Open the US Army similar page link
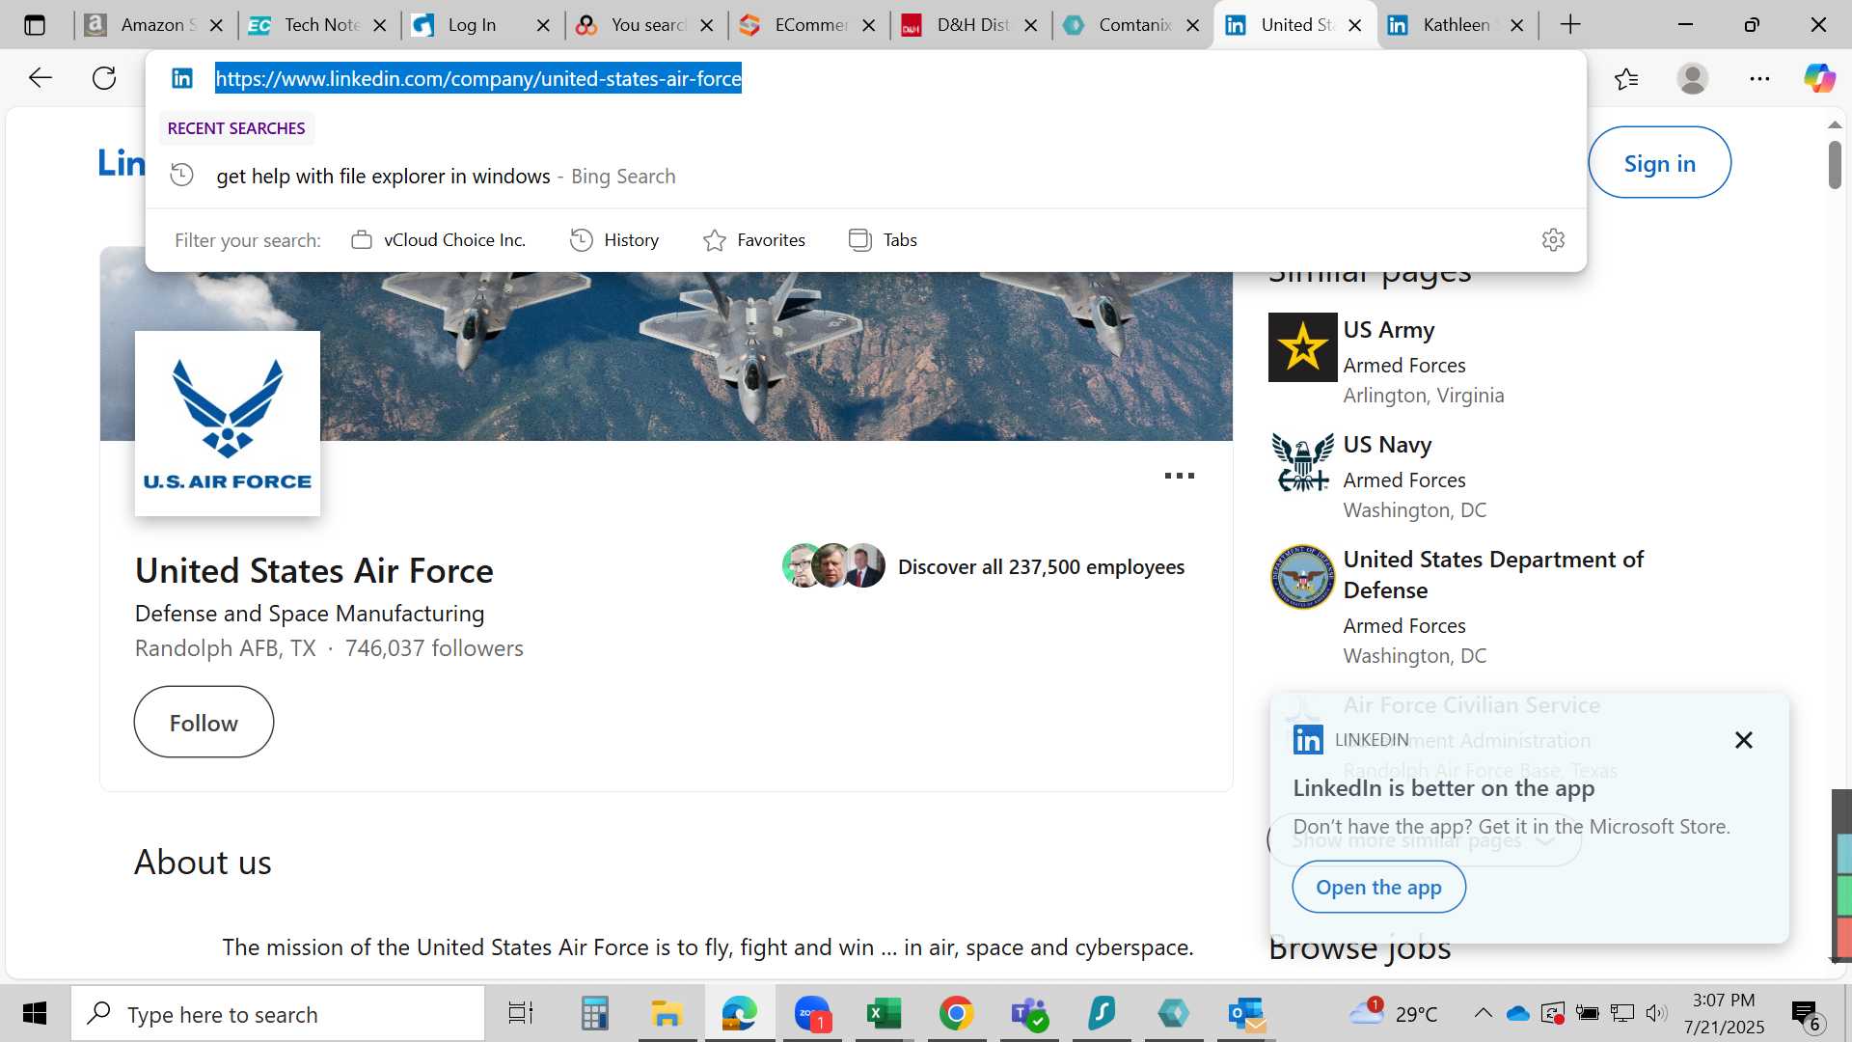The width and height of the screenshot is (1852, 1042). pyautogui.click(x=1389, y=330)
